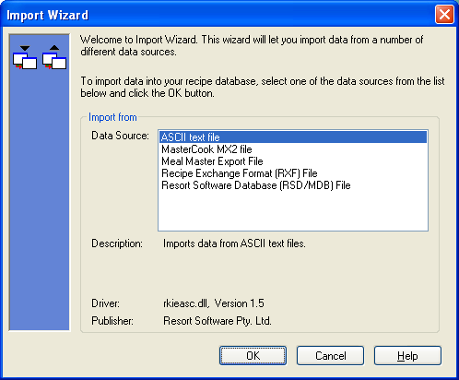The image size is (459, 380).
Task: Click the Data Source label
Action: pyautogui.click(x=120, y=136)
